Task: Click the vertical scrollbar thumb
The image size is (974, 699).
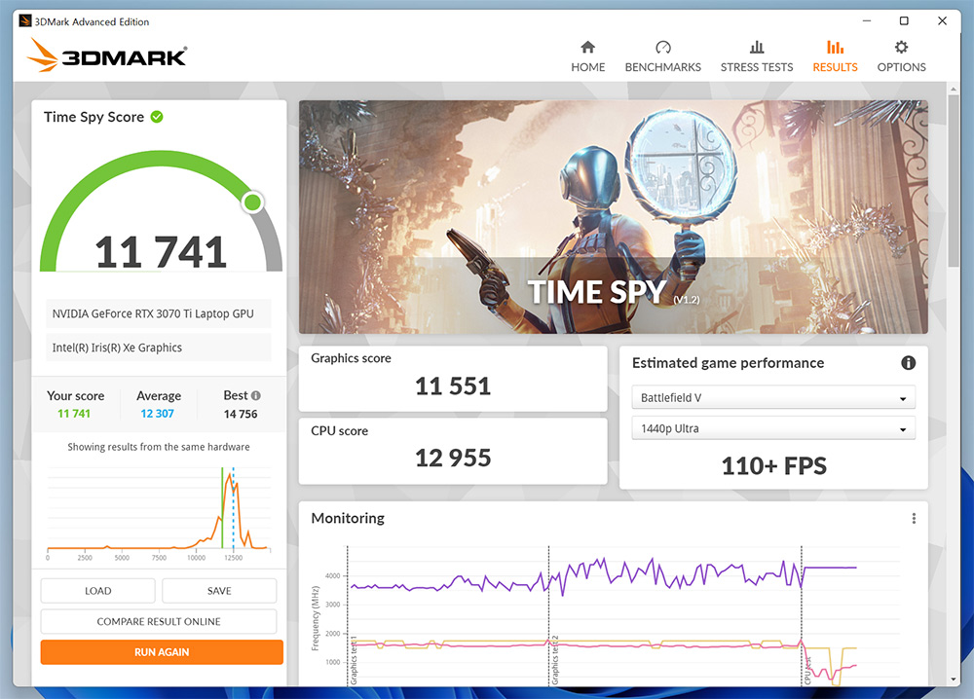Action: pos(954,180)
